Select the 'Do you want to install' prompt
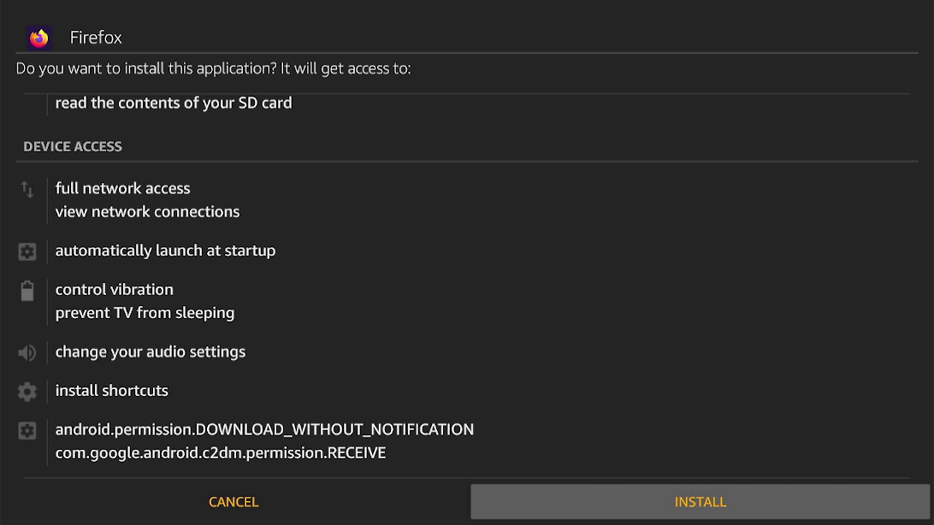 pos(213,68)
